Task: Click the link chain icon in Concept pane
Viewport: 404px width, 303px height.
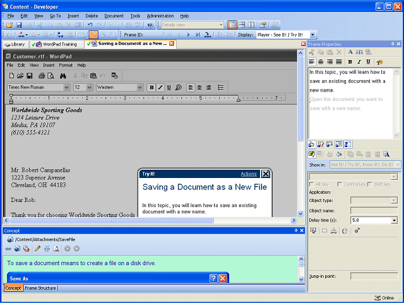Action: pyautogui.click(x=8, y=249)
